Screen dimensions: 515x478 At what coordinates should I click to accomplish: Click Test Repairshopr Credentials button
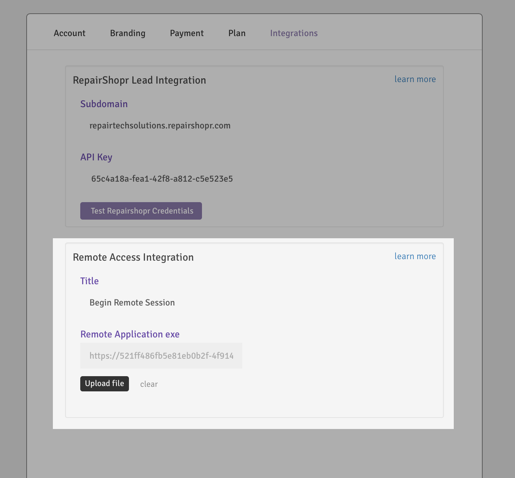coord(141,211)
